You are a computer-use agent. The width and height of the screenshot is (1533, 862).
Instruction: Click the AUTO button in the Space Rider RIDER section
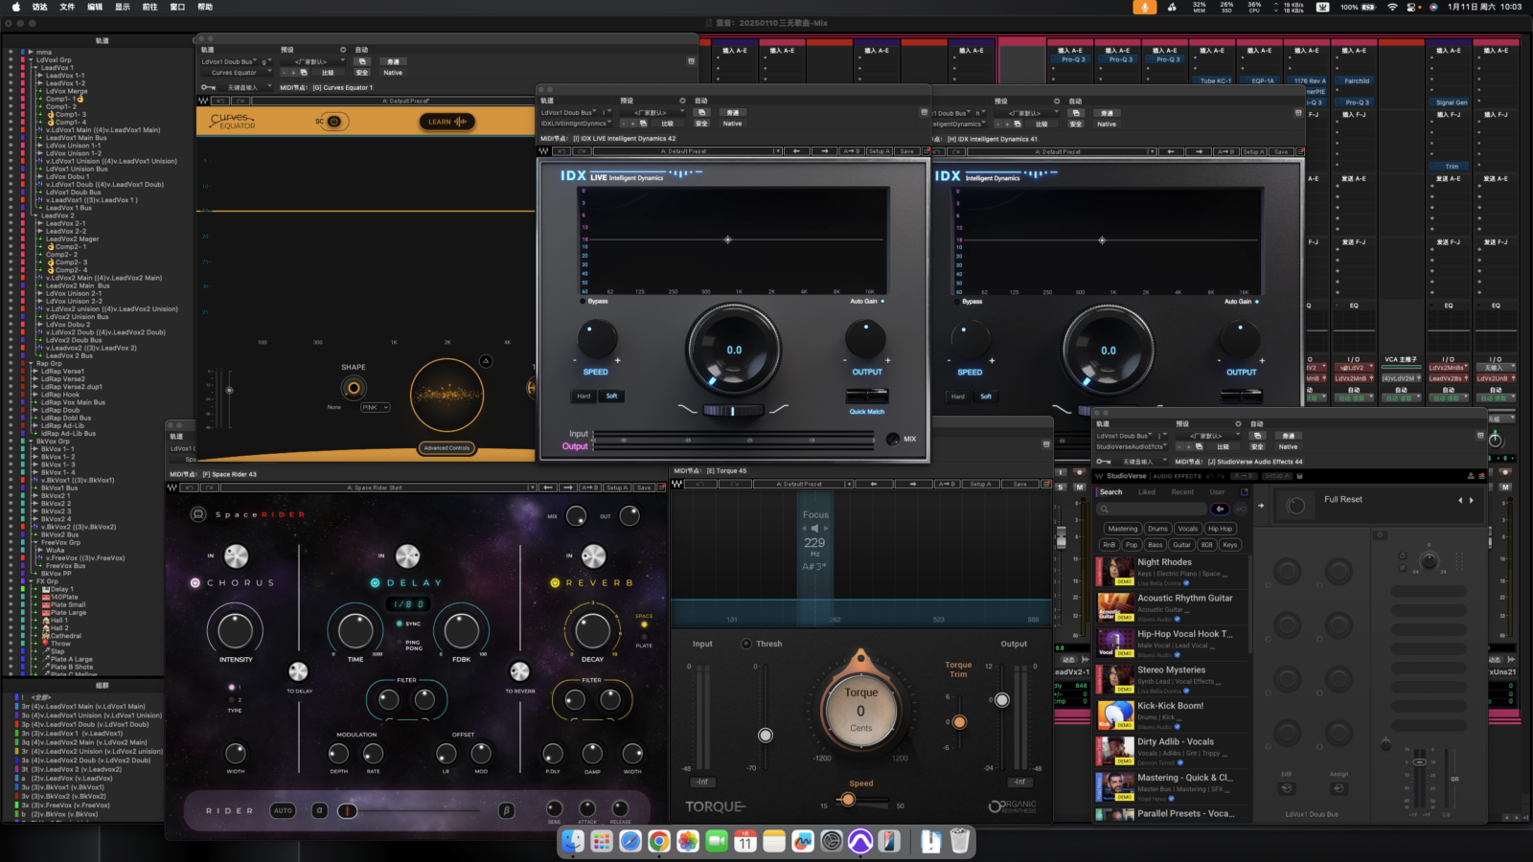283,810
